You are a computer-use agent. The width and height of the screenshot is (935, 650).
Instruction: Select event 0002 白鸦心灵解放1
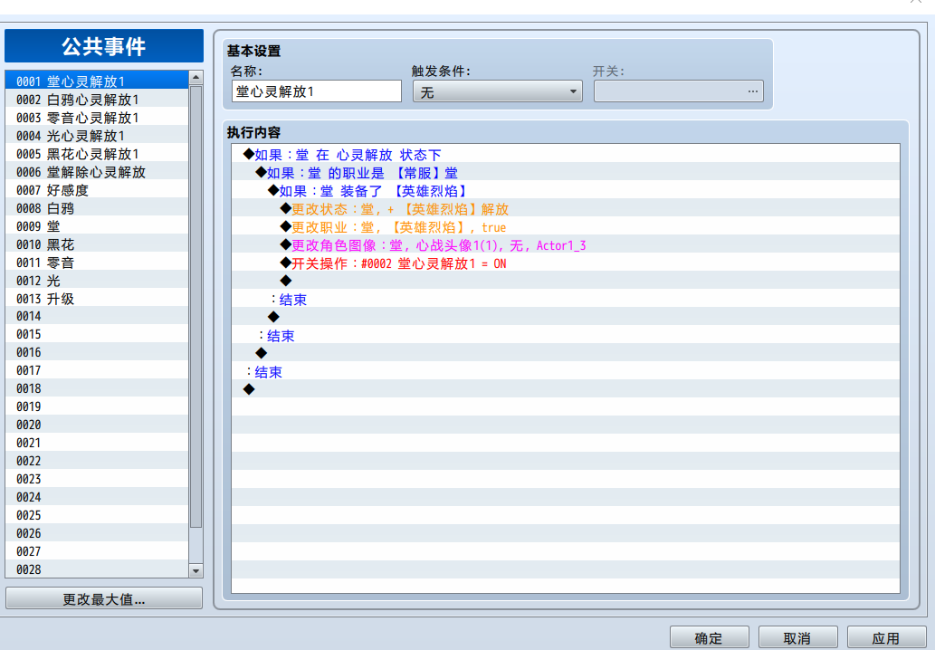pyautogui.click(x=97, y=100)
